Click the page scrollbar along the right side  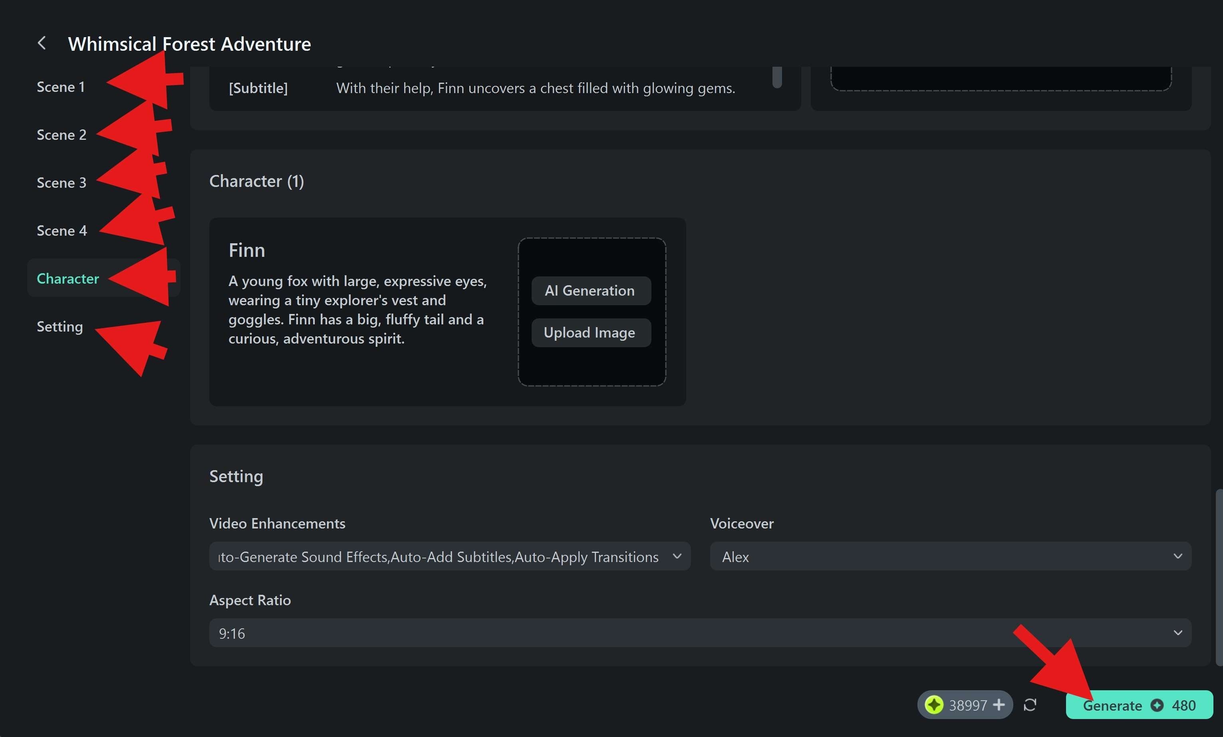[x=1219, y=577]
